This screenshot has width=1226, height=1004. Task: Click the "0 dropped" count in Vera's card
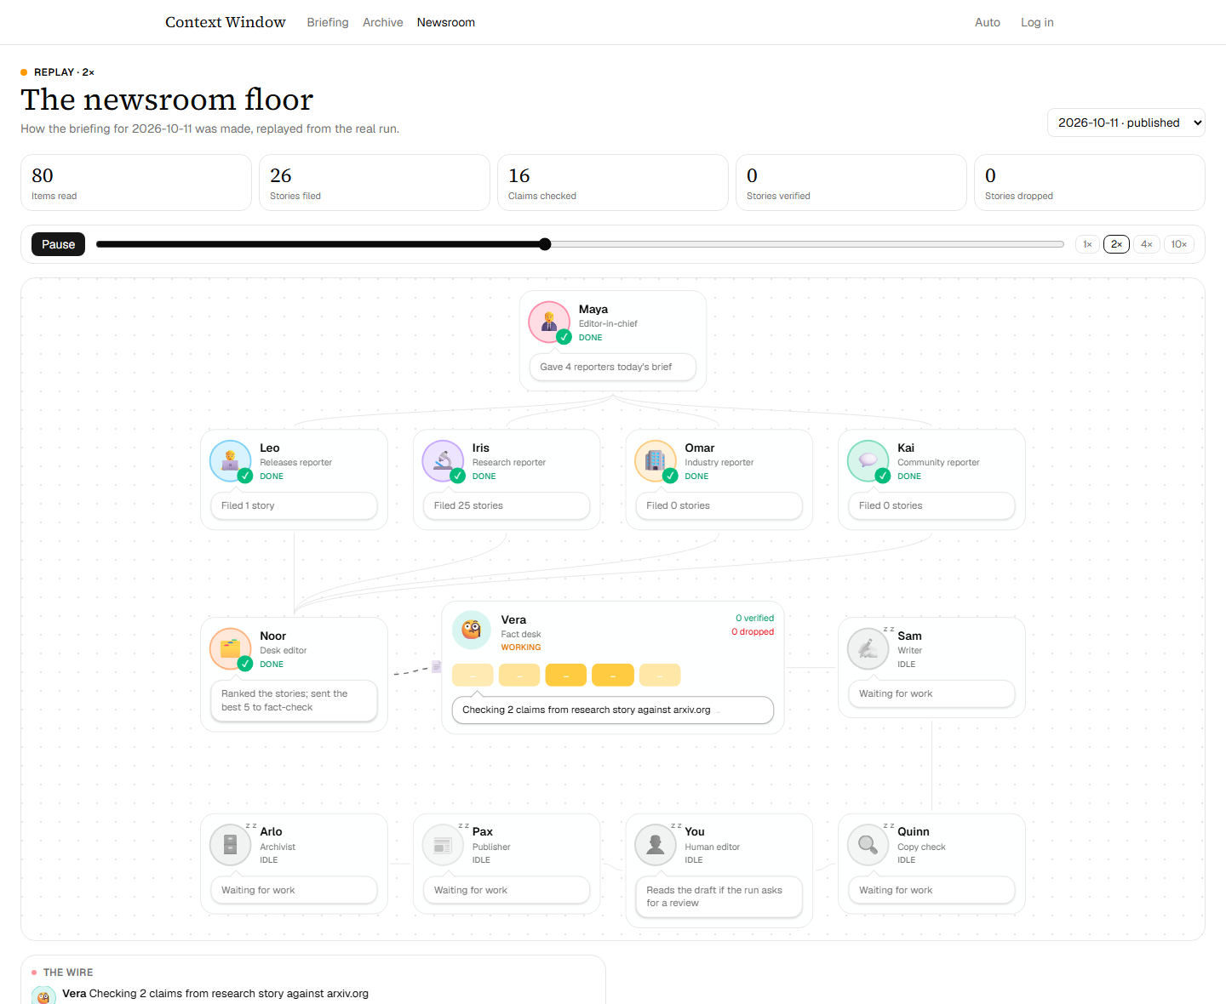(753, 631)
